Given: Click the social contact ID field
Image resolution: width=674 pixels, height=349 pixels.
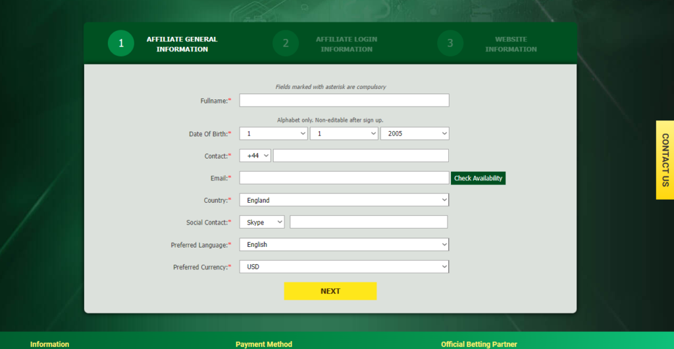Looking at the screenshot, I should point(369,223).
